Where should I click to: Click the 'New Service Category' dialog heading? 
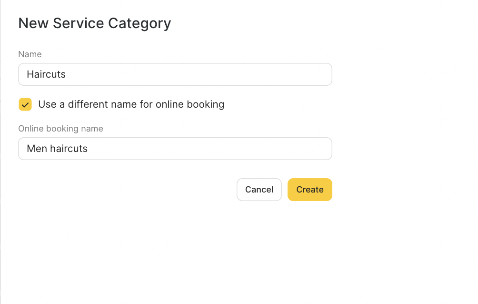point(94,23)
